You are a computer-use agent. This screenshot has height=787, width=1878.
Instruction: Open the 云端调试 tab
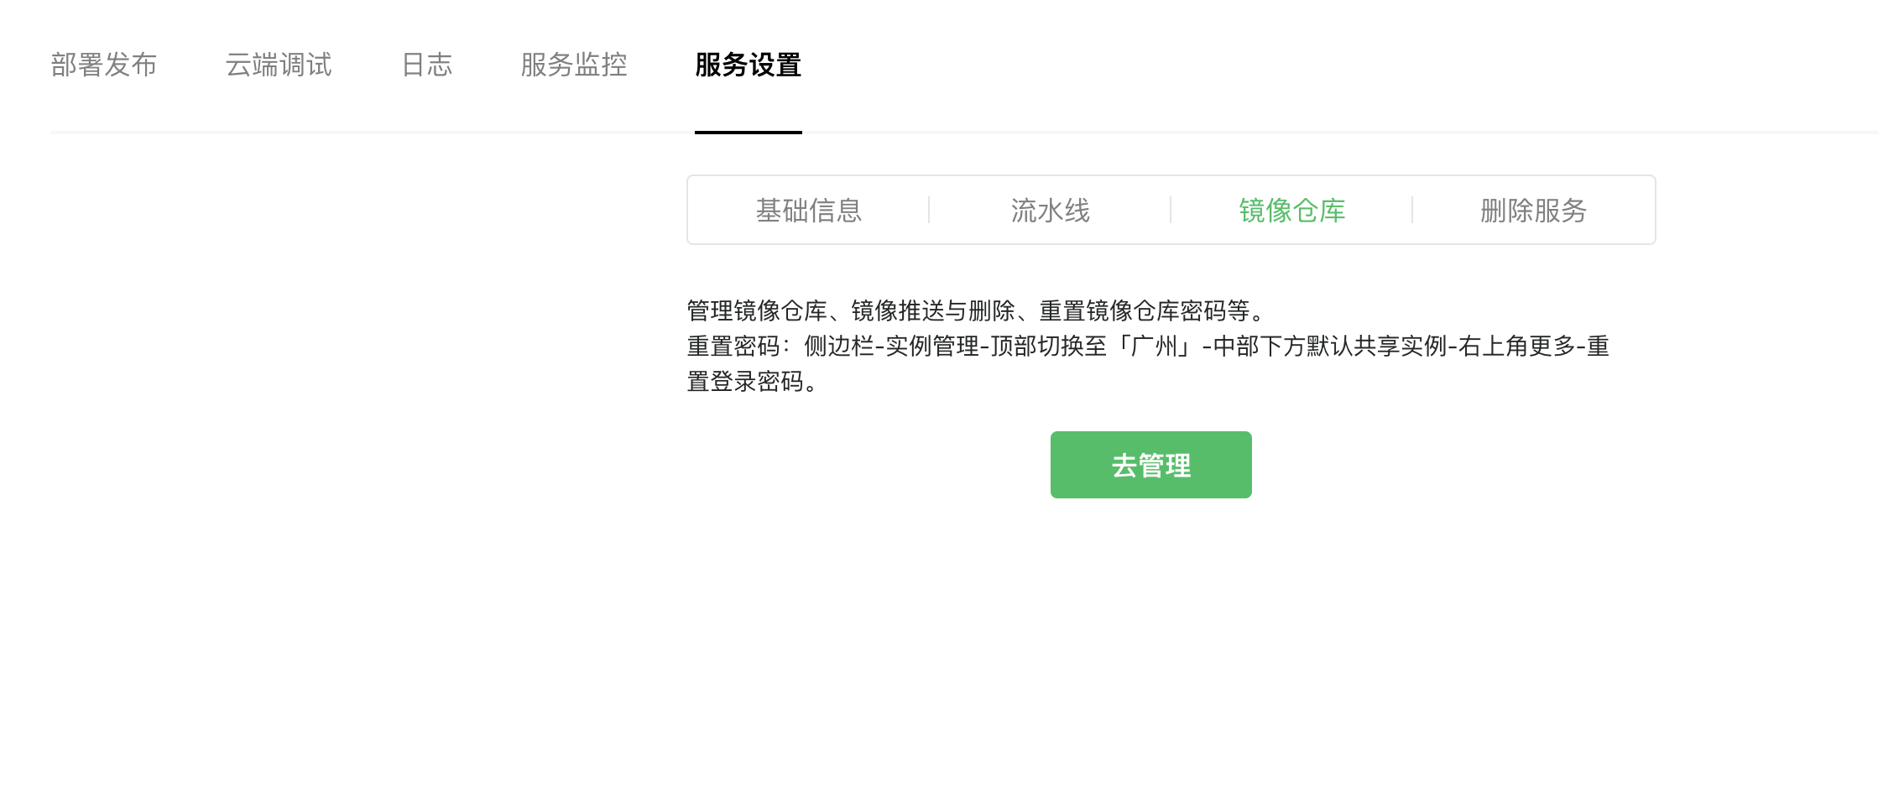279,65
